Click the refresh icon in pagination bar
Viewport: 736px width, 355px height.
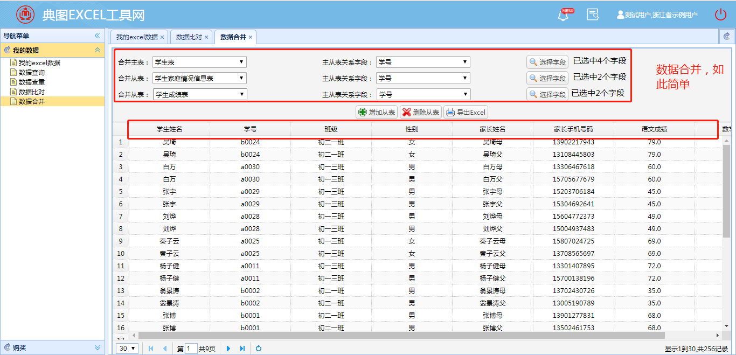259,349
